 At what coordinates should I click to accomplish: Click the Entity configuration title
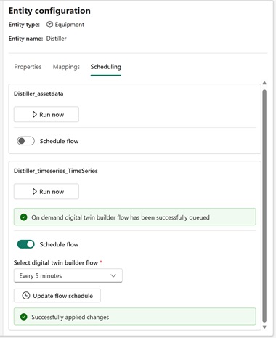pos(49,11)
